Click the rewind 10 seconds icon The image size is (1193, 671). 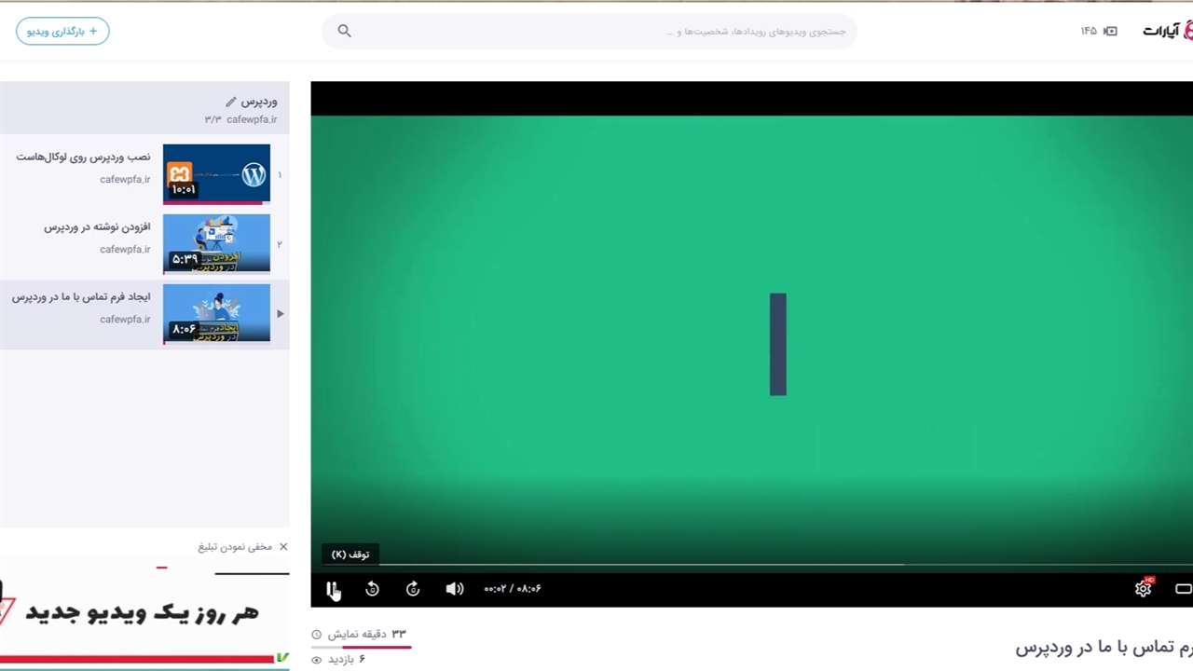(372, 589)
